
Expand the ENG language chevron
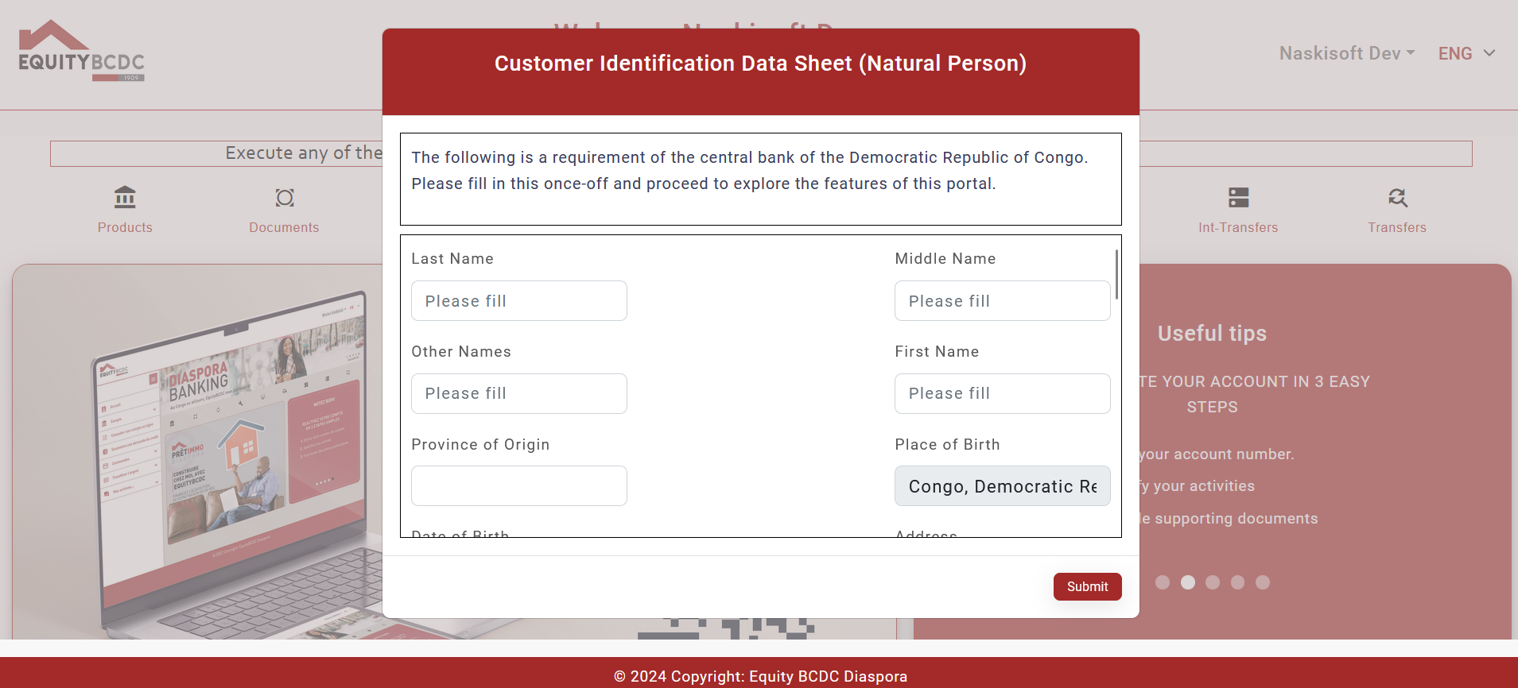[x=1489, y=53]
